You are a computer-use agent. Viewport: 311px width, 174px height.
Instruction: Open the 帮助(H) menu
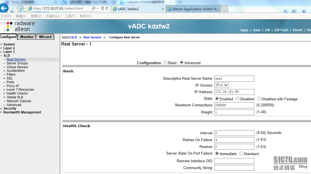click(x=85, y=16)
